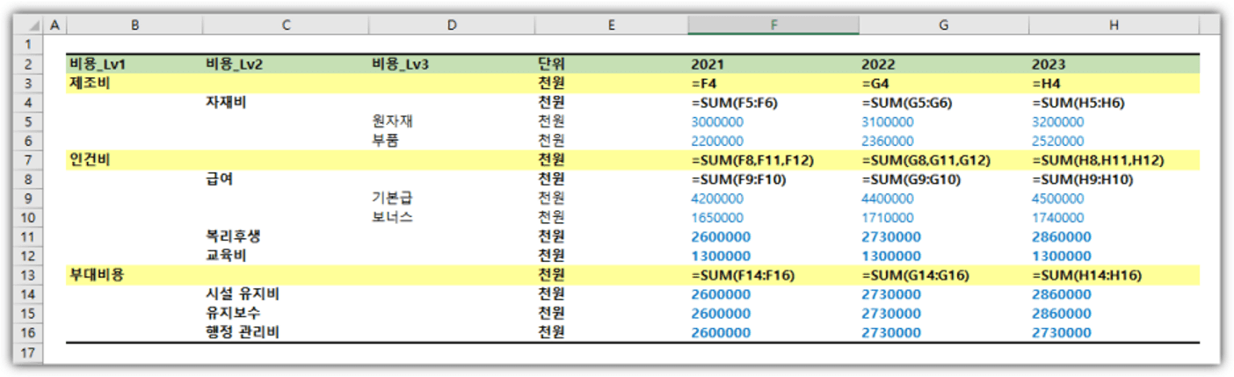The width and height of the screenshot is (1234, 377).
Task: Click the =SUM(G8,G11,G12) formula cell
Action: pyautogui.click(x=944, y=160)
